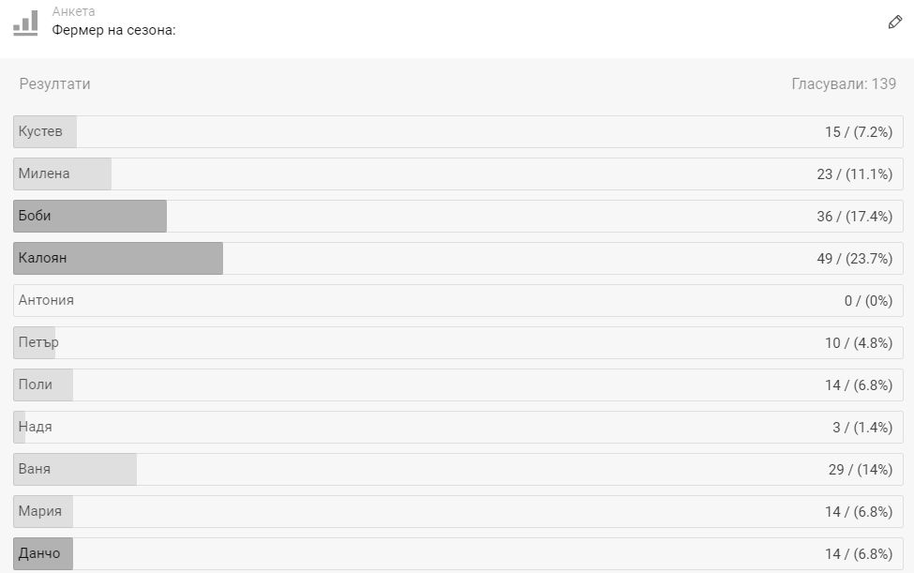
Task: Click the Резултати heading
Action: click(x=54, y=84)
